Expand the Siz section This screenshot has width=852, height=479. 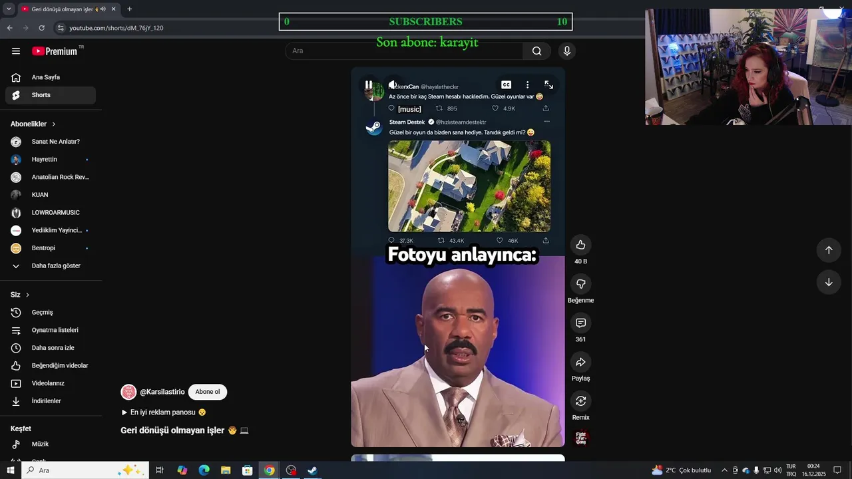[20, 295]
